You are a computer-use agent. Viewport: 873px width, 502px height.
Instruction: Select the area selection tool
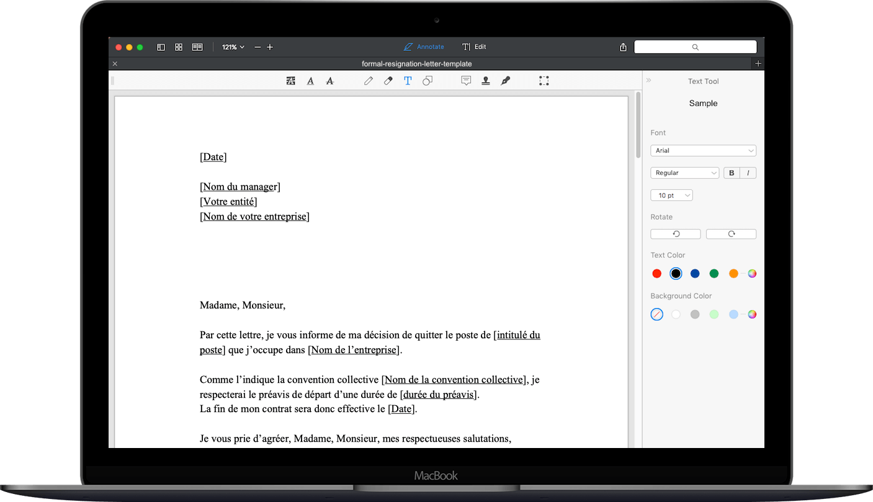(x=544, y=81)
